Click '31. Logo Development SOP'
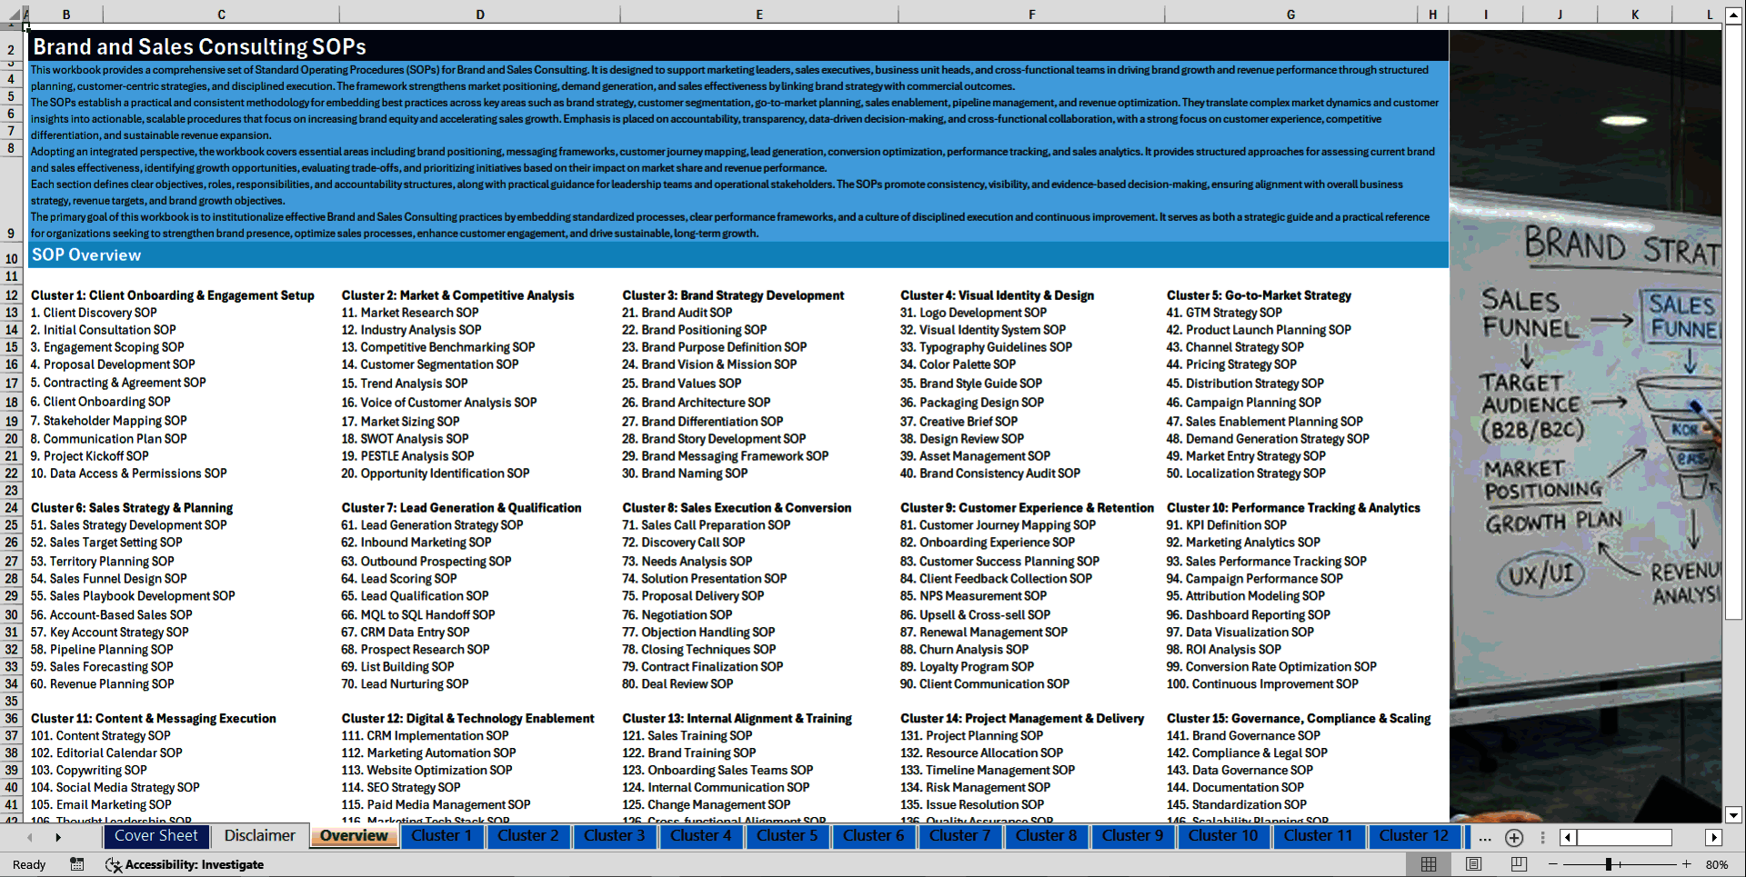 (x=974, y=313)
